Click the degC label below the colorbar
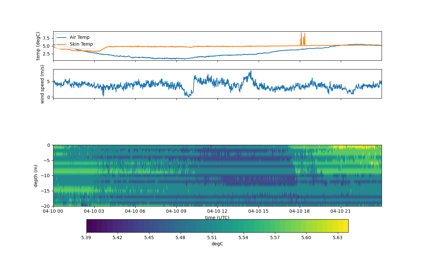 pos(217,244)
